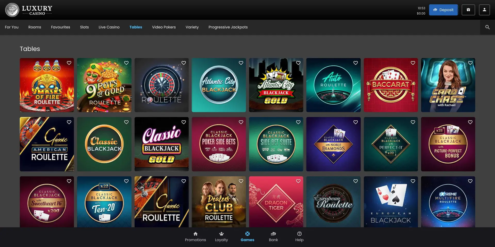This screenshot has width=495, height=247.
Task: Open the account profile icon
Action: pos(484,10)
